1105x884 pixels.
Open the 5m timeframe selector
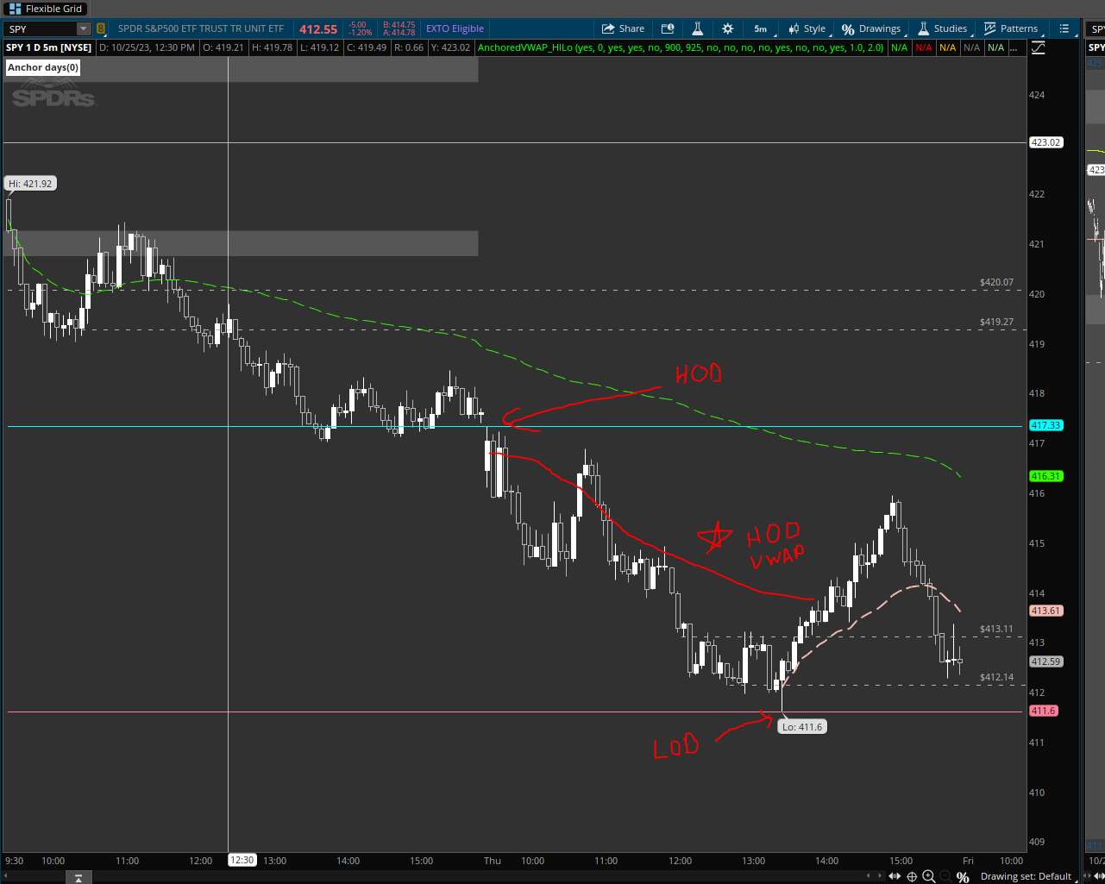(760, 28)
